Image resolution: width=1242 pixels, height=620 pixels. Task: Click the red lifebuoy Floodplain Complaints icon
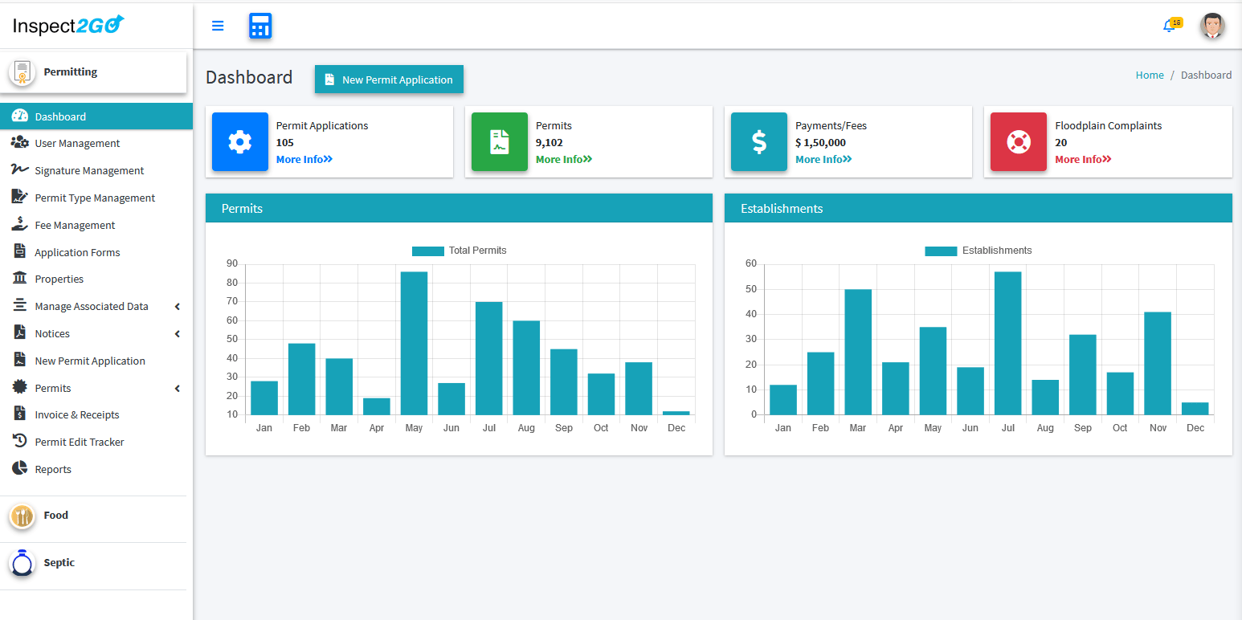pyautogui.click(x=1019, y=142)
